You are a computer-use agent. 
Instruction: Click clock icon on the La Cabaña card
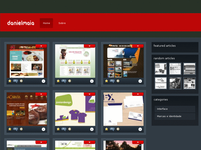pos(21,129)
